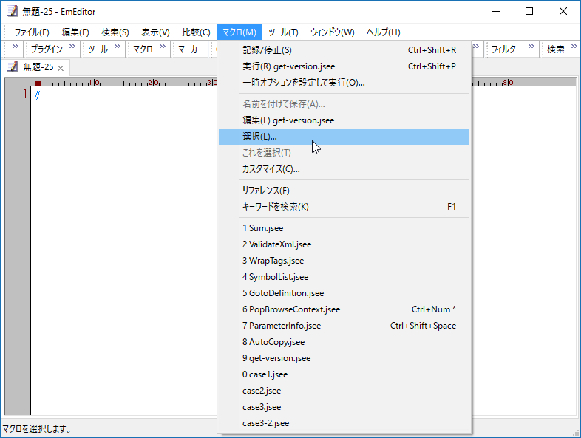Screen dimensions: 581x438
Task: Expand the leftmost toolbar overflow chevron
Action: pos(16,47)
